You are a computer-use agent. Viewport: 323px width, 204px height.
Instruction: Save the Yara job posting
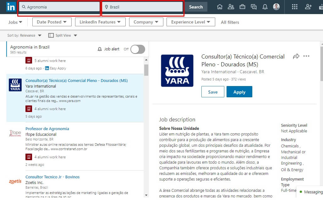click(213, 92)
